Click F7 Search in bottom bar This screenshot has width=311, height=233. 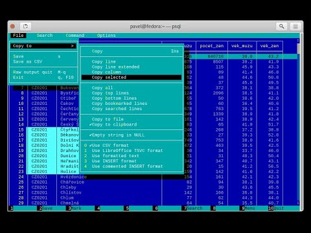point(192,208)
